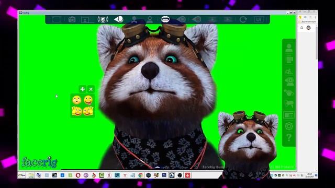Open Opera browser from the taskbar
The height and width of the screenshot is (188, 335).
(78, 175)
